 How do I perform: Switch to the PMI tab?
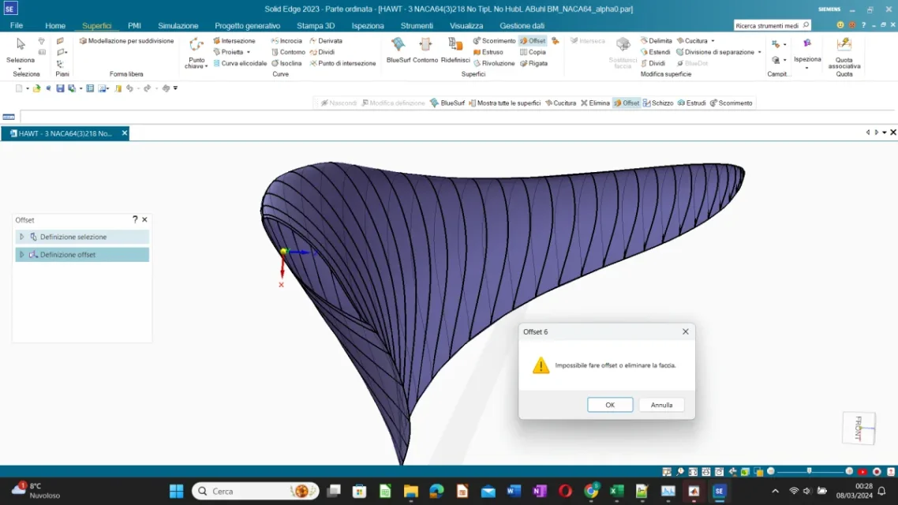[x=134, y=26]
